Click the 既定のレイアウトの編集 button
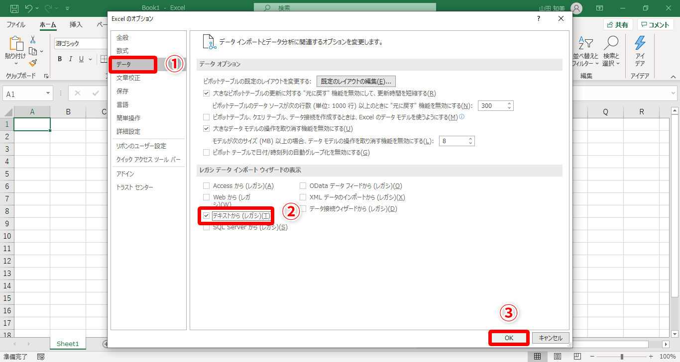The image size is (680, 362). point(356,82)
